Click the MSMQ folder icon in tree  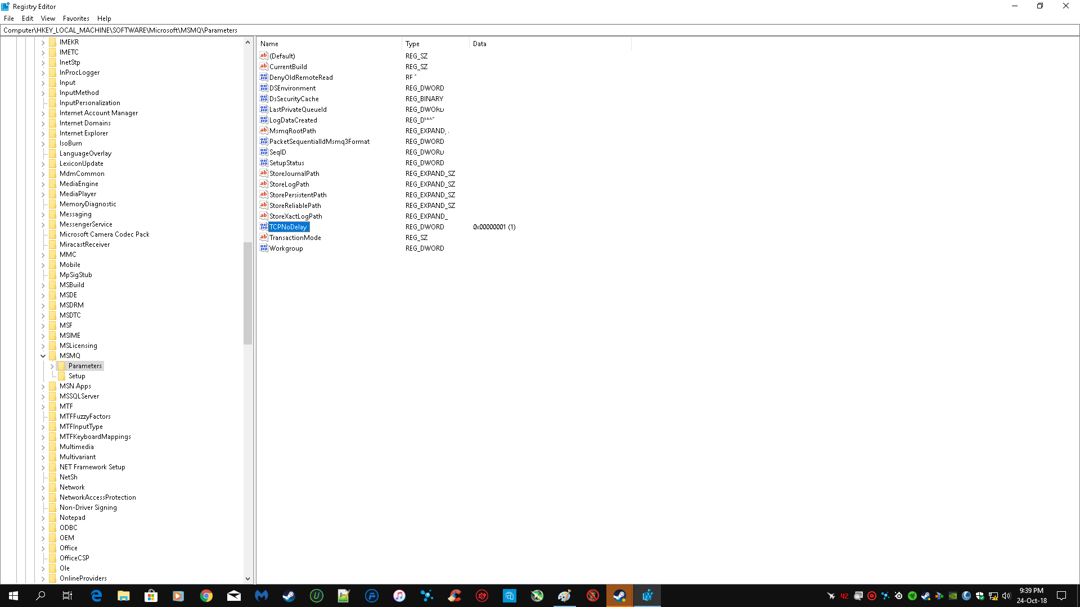(53, 356)
